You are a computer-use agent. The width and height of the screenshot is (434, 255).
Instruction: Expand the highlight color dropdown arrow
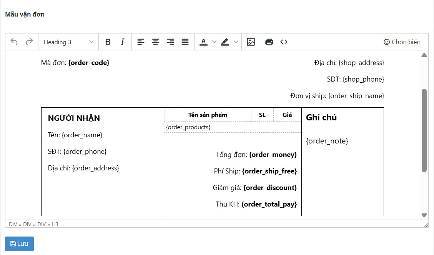tap(236, 42)
